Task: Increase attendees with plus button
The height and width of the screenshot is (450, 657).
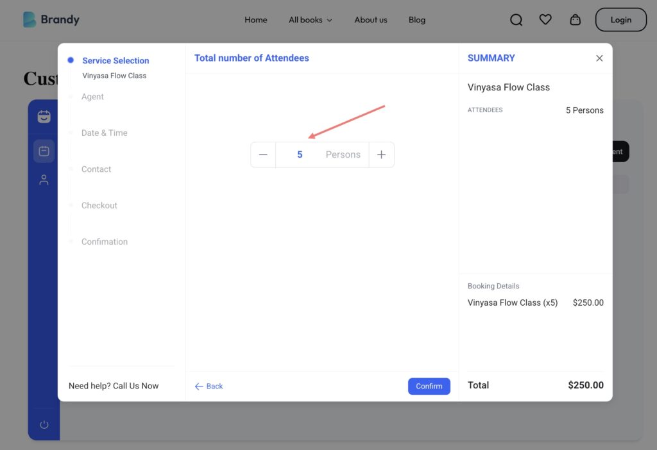Action: pos(381,154)
